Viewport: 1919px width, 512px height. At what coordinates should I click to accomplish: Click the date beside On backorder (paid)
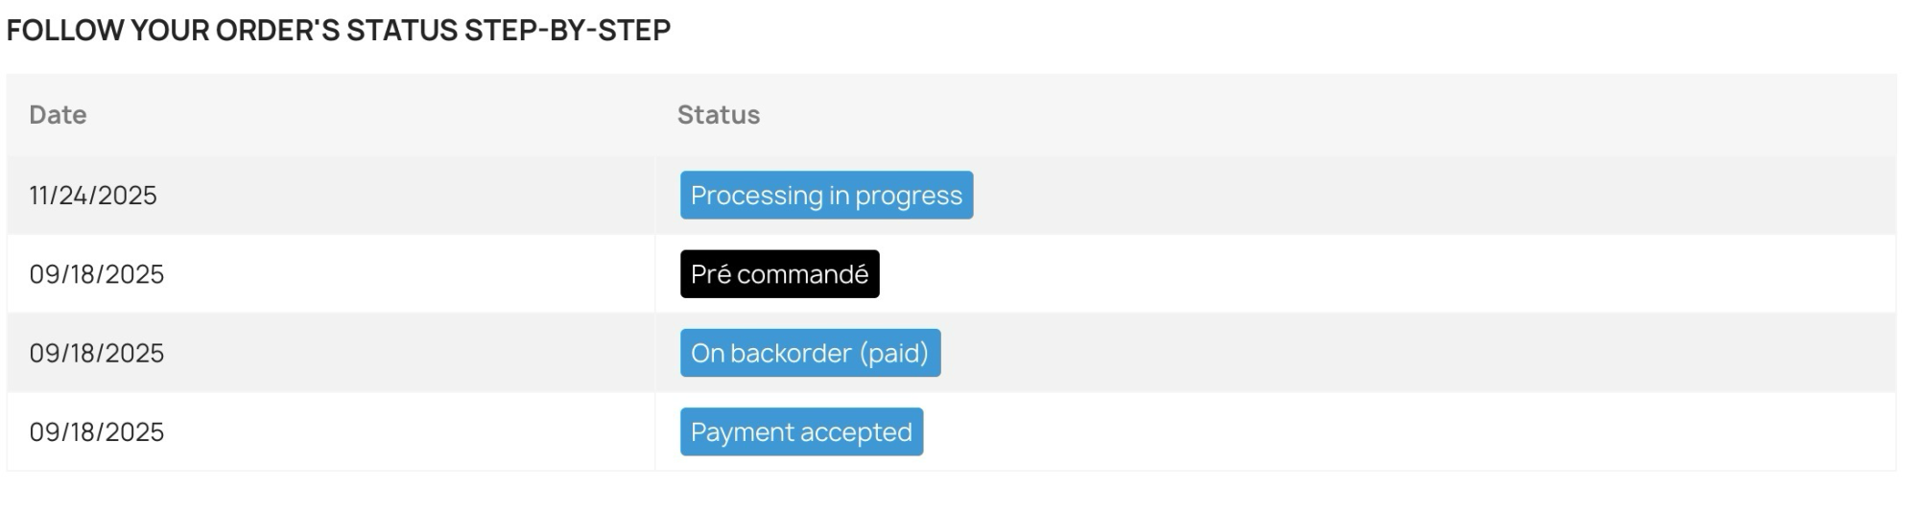tap(97, 353)
